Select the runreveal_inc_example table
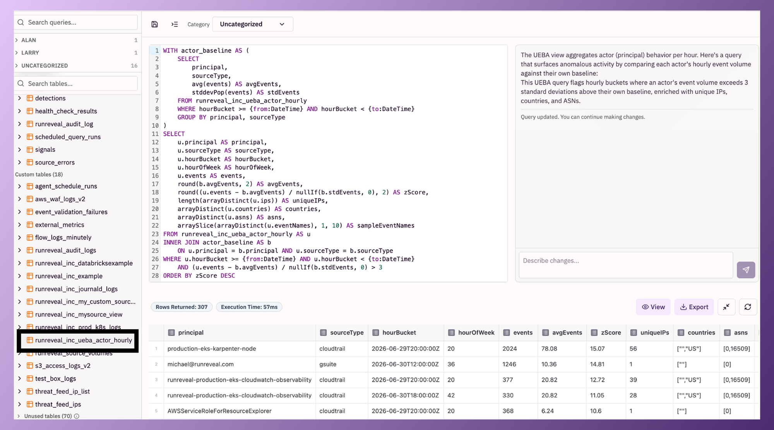This screenshot has height=430, width=774. pyautogui.click(x=68, y=276)
